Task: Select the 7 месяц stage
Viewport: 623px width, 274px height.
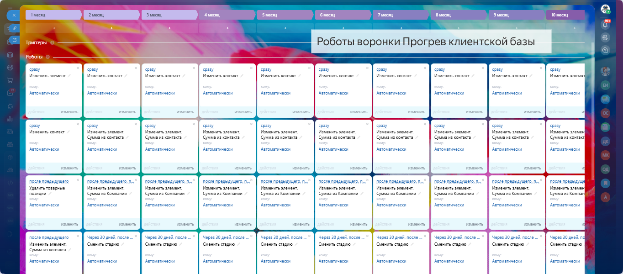Action: [401, 15]
